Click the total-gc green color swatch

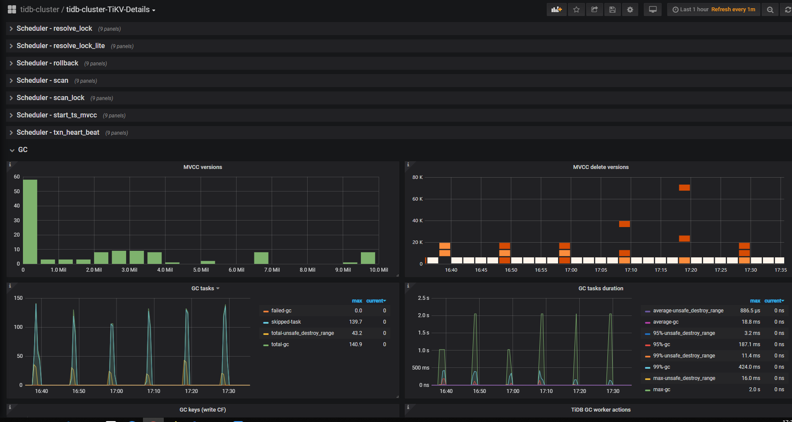click(x=266, y=345)
